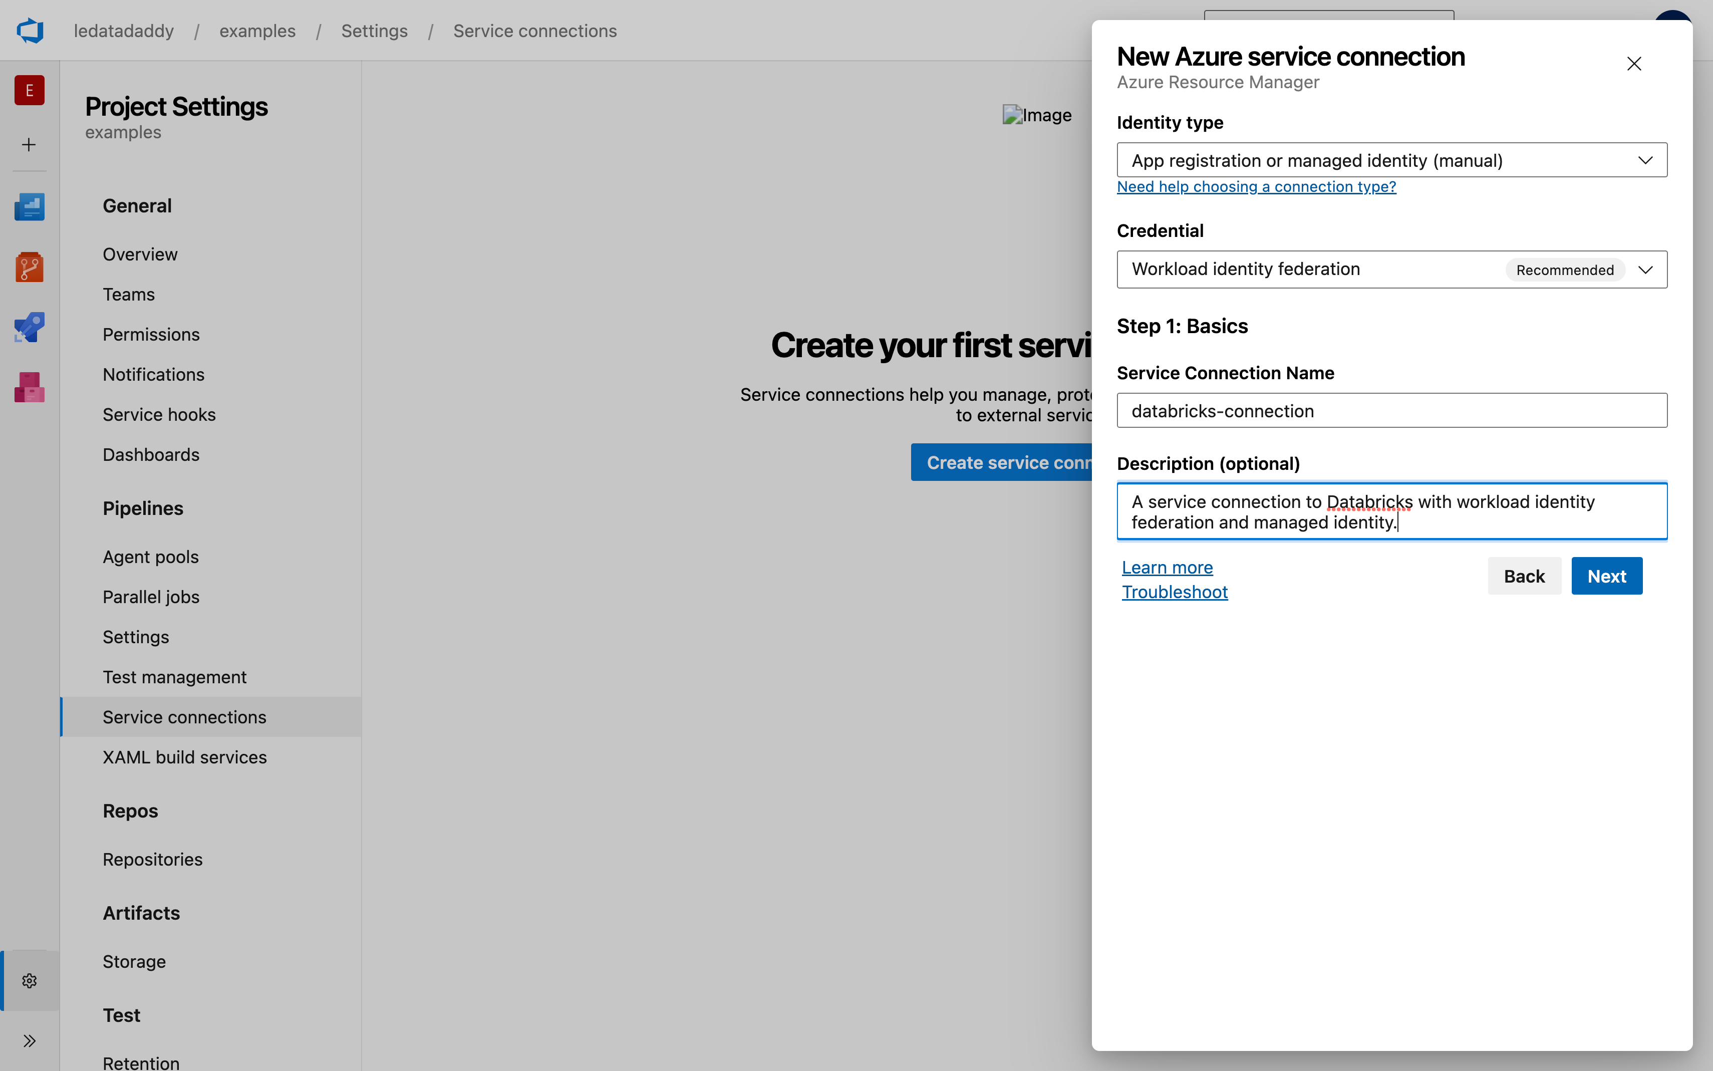
Task: Open the Repos icon in the sidebar
Action: [30, 267]
